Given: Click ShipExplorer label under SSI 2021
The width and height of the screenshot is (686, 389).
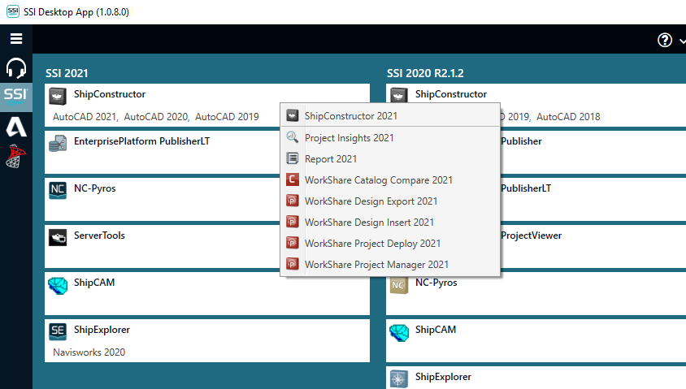Looking at the screenshot, I should 102,330.
